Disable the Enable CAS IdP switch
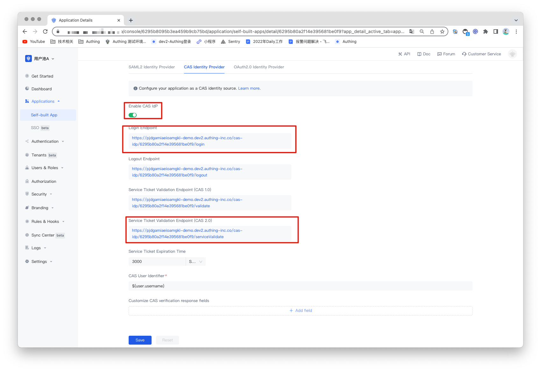This screenshot has width=541, height=371. 132,115
